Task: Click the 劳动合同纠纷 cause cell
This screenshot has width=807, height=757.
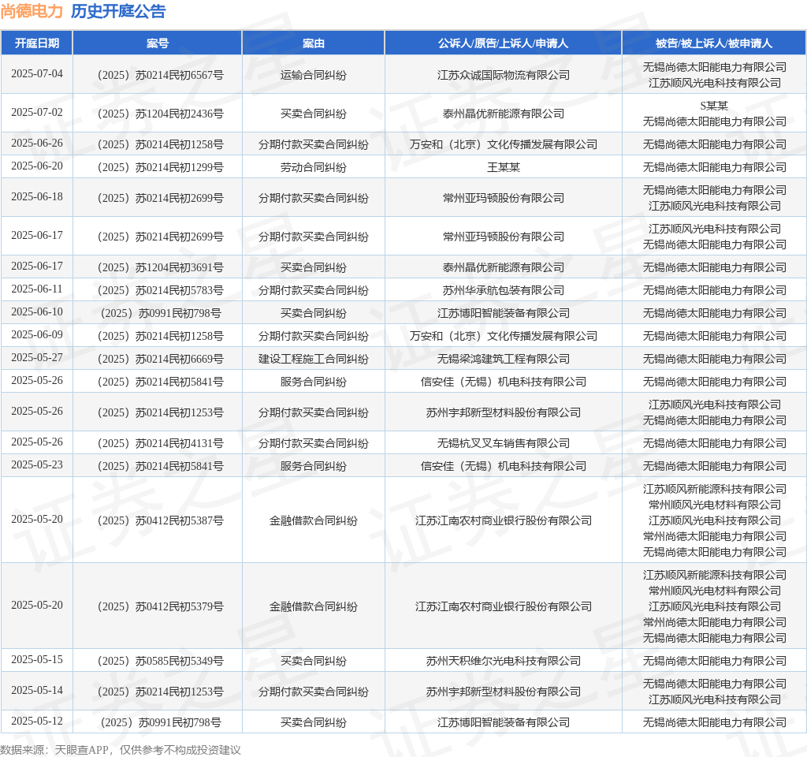Action: (314, 167)
